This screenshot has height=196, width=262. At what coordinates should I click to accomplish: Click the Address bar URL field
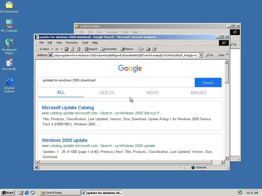pos(124,55)
